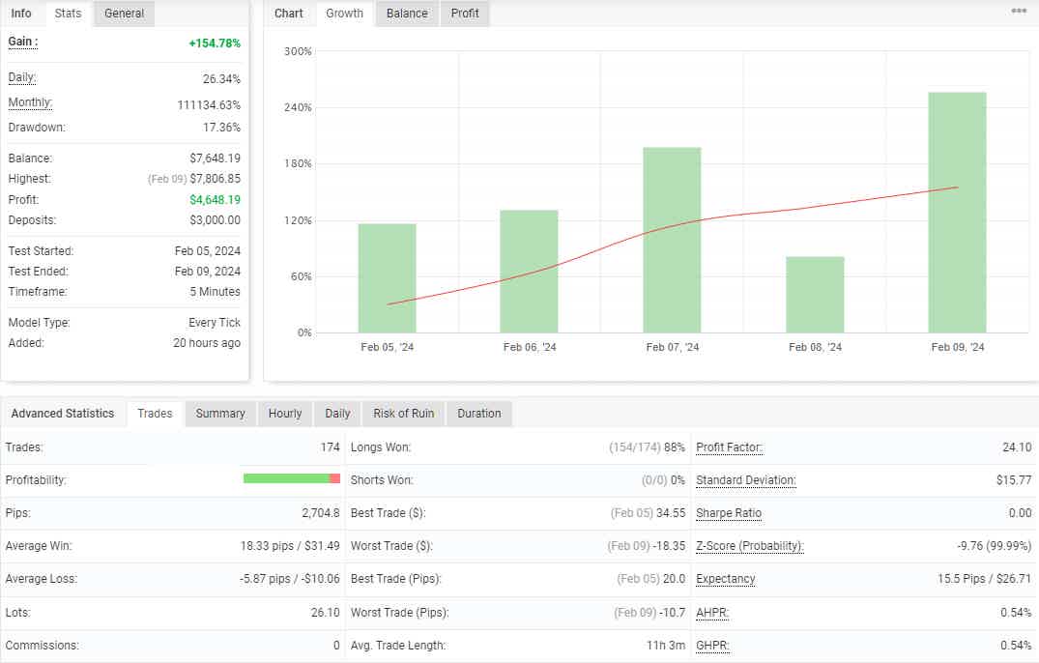
Task: Open the Daily statistics tab
Action: pos(336,414)
